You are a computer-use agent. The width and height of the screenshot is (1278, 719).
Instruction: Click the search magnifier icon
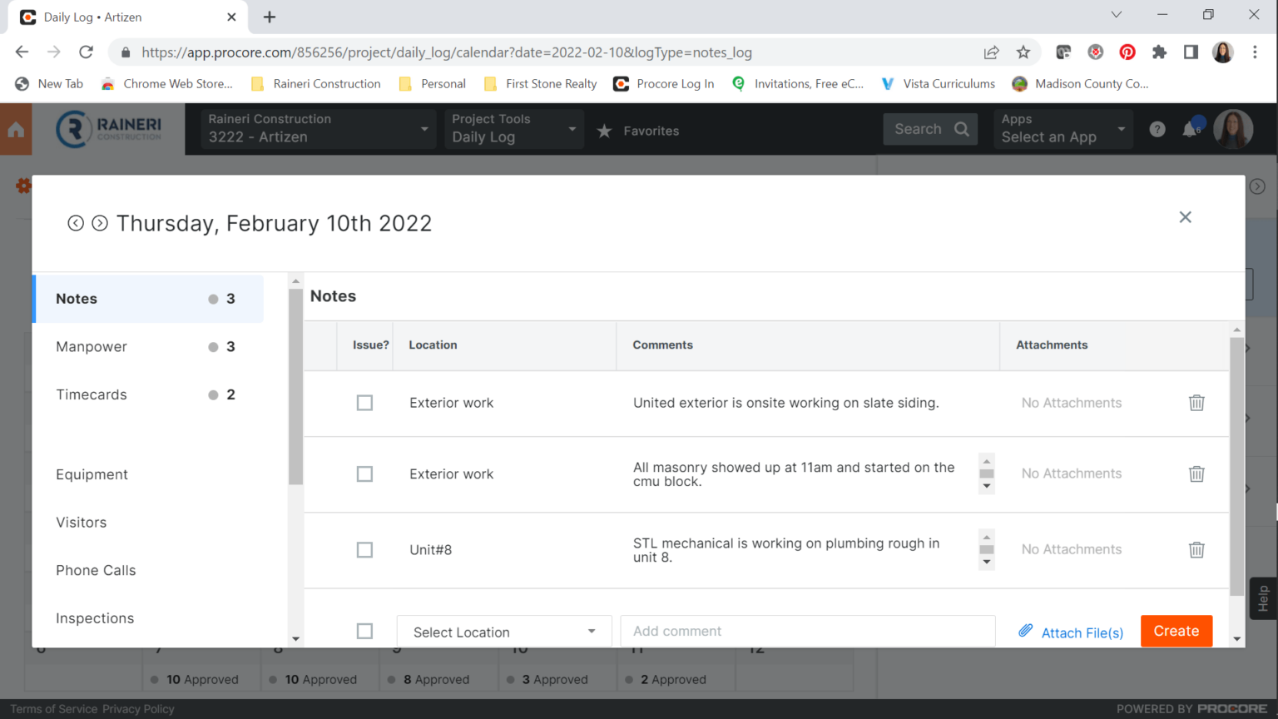tap(962, 129)
